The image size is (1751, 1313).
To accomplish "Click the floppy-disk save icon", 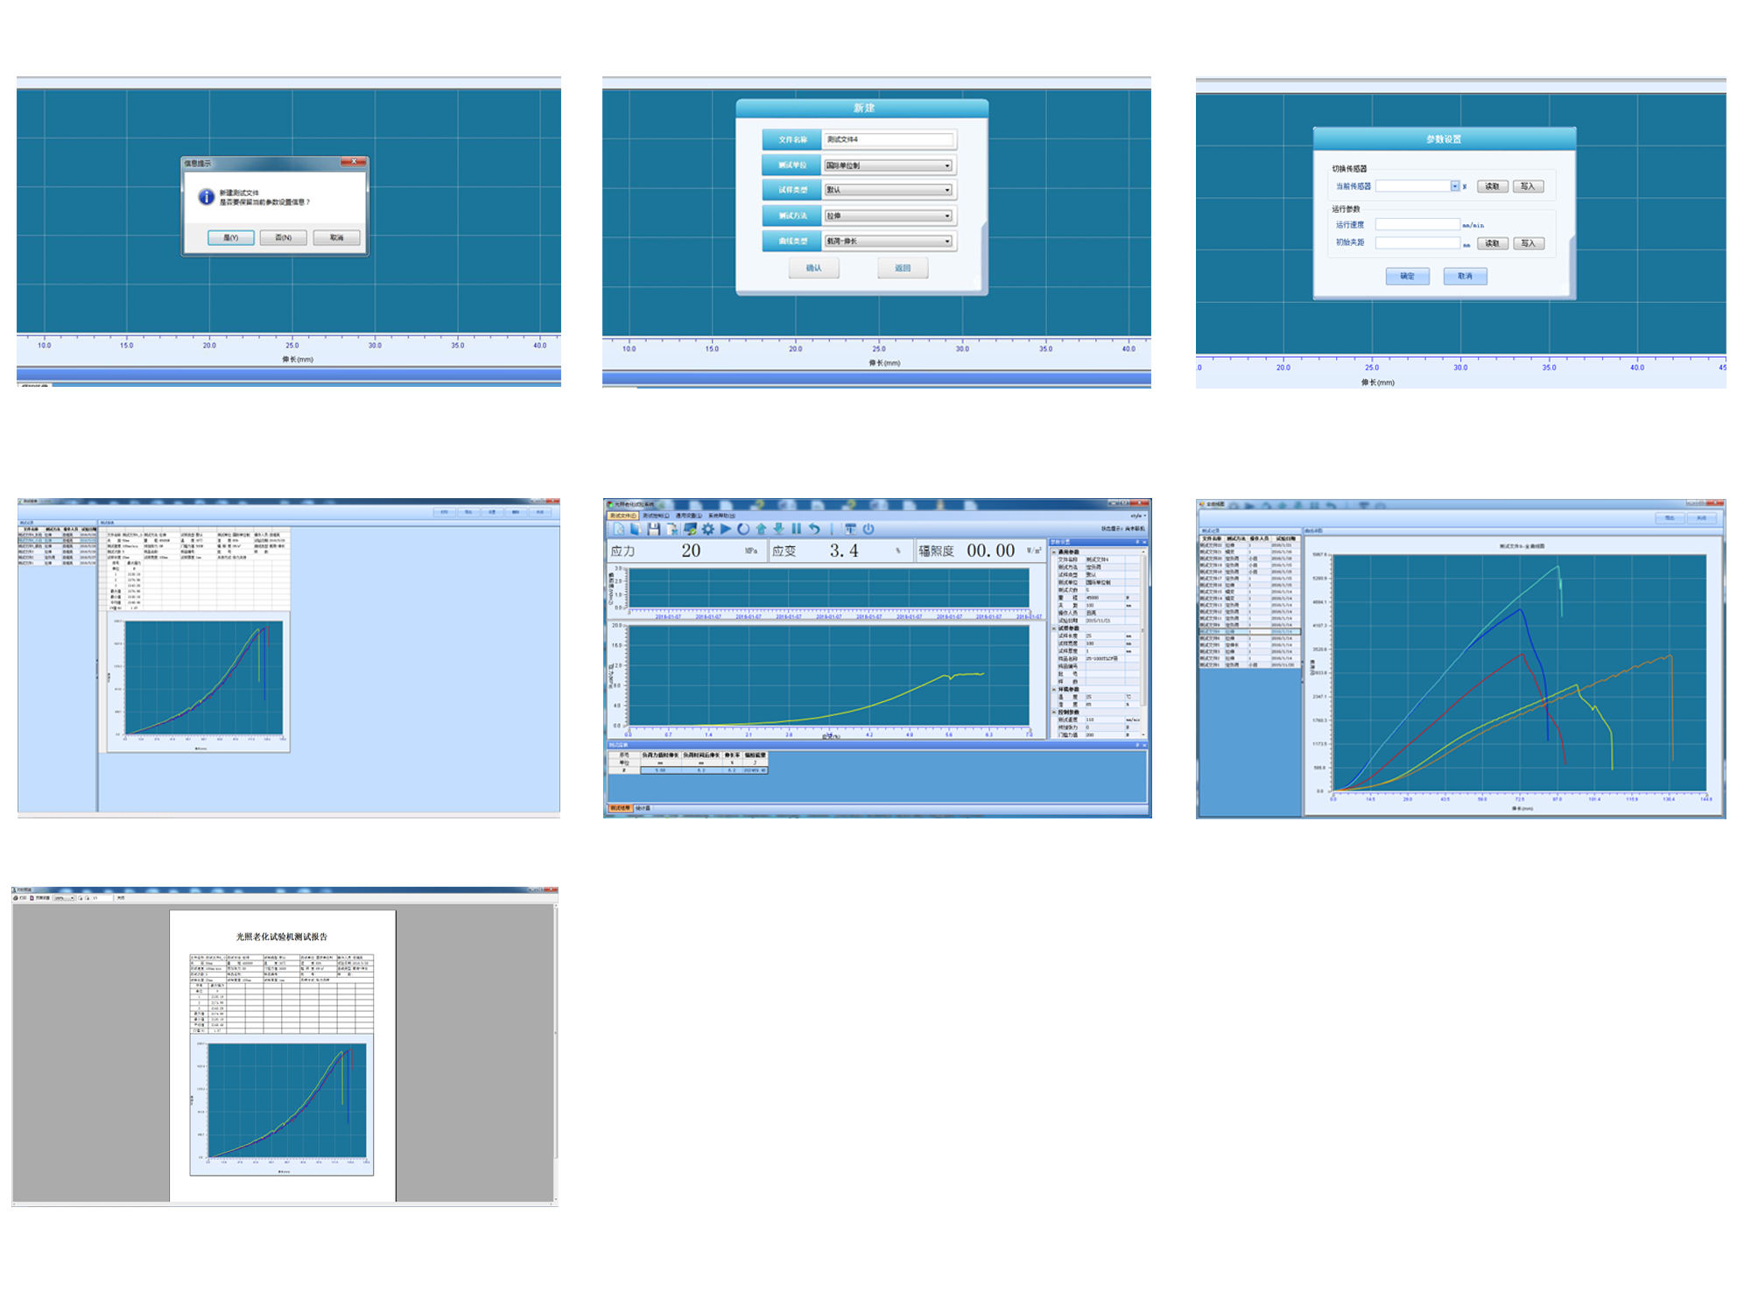I will [x=653, y=529].
